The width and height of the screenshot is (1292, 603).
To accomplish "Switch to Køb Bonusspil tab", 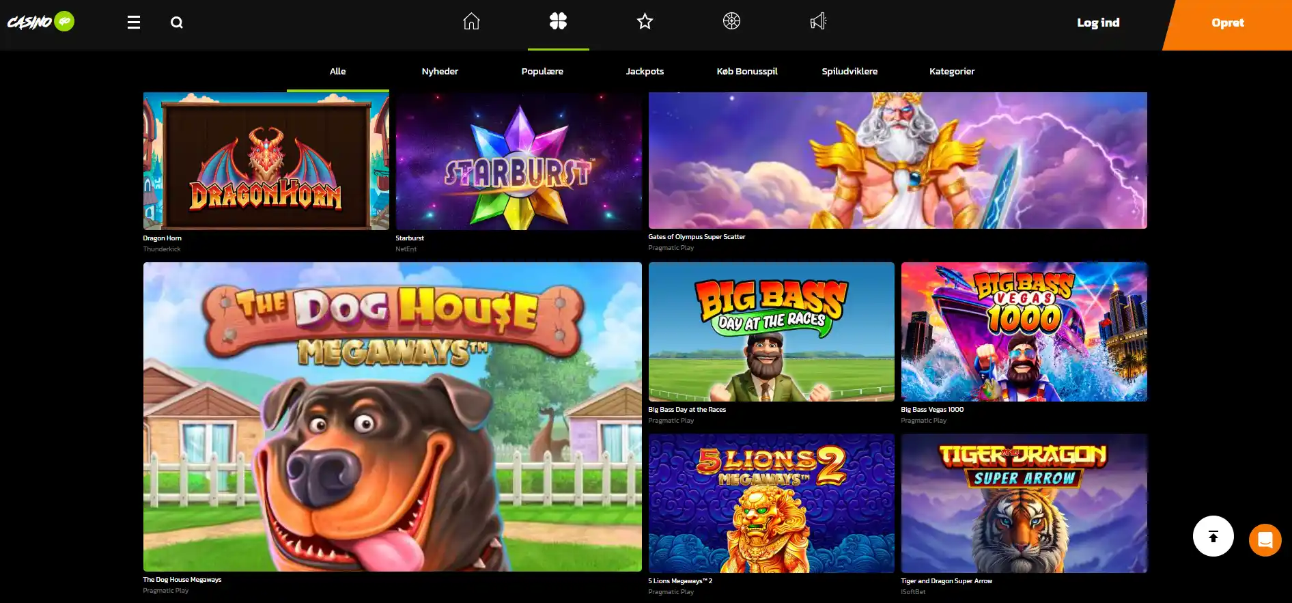I will (x=747, y=72).
